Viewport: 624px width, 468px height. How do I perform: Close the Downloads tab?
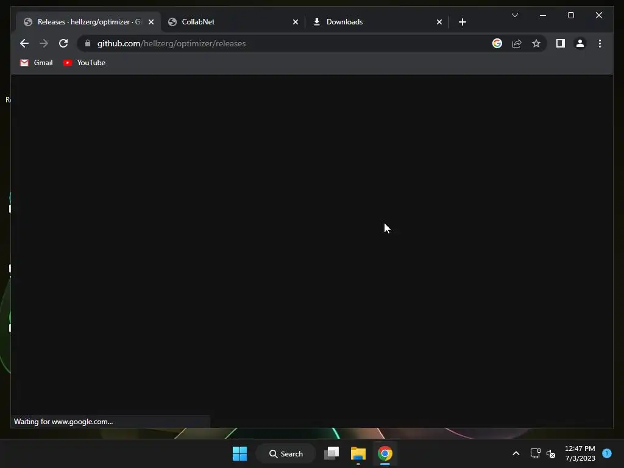coord(439,22)
